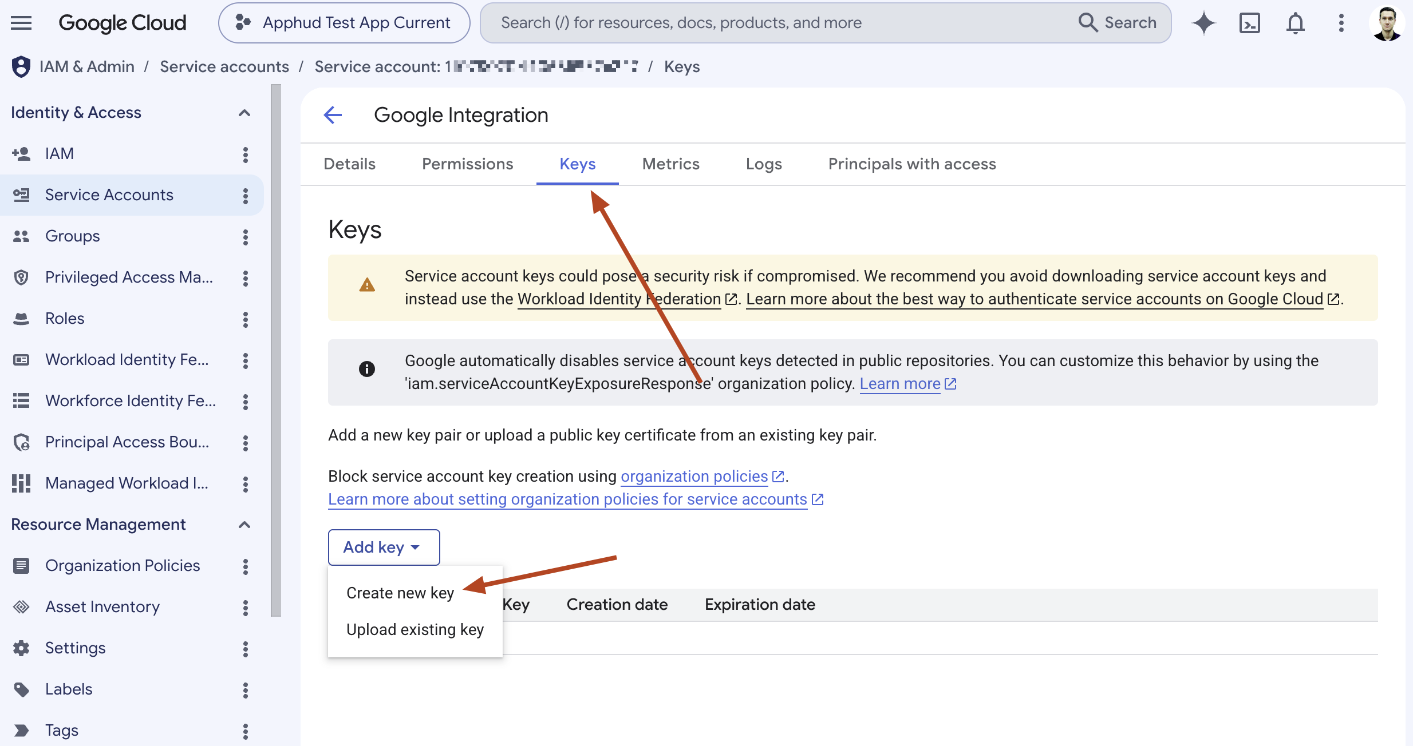This screenshot has height=746, width=1413.
Task: Open Workload Identity Federation in sidebar
Action: [127, 359]
